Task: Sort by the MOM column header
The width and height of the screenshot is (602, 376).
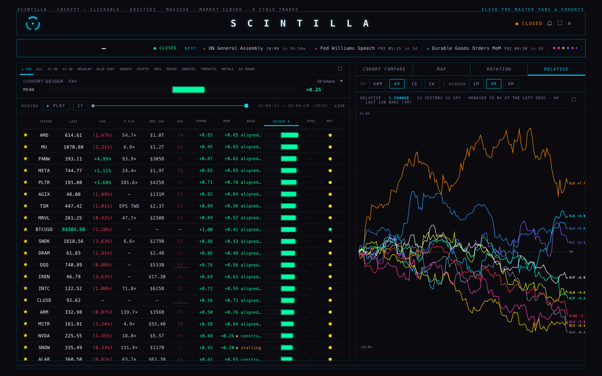Action: 226,121
